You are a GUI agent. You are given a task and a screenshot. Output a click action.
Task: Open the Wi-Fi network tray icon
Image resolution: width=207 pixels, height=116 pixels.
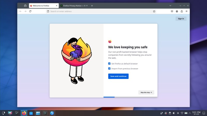click(182, 113)
